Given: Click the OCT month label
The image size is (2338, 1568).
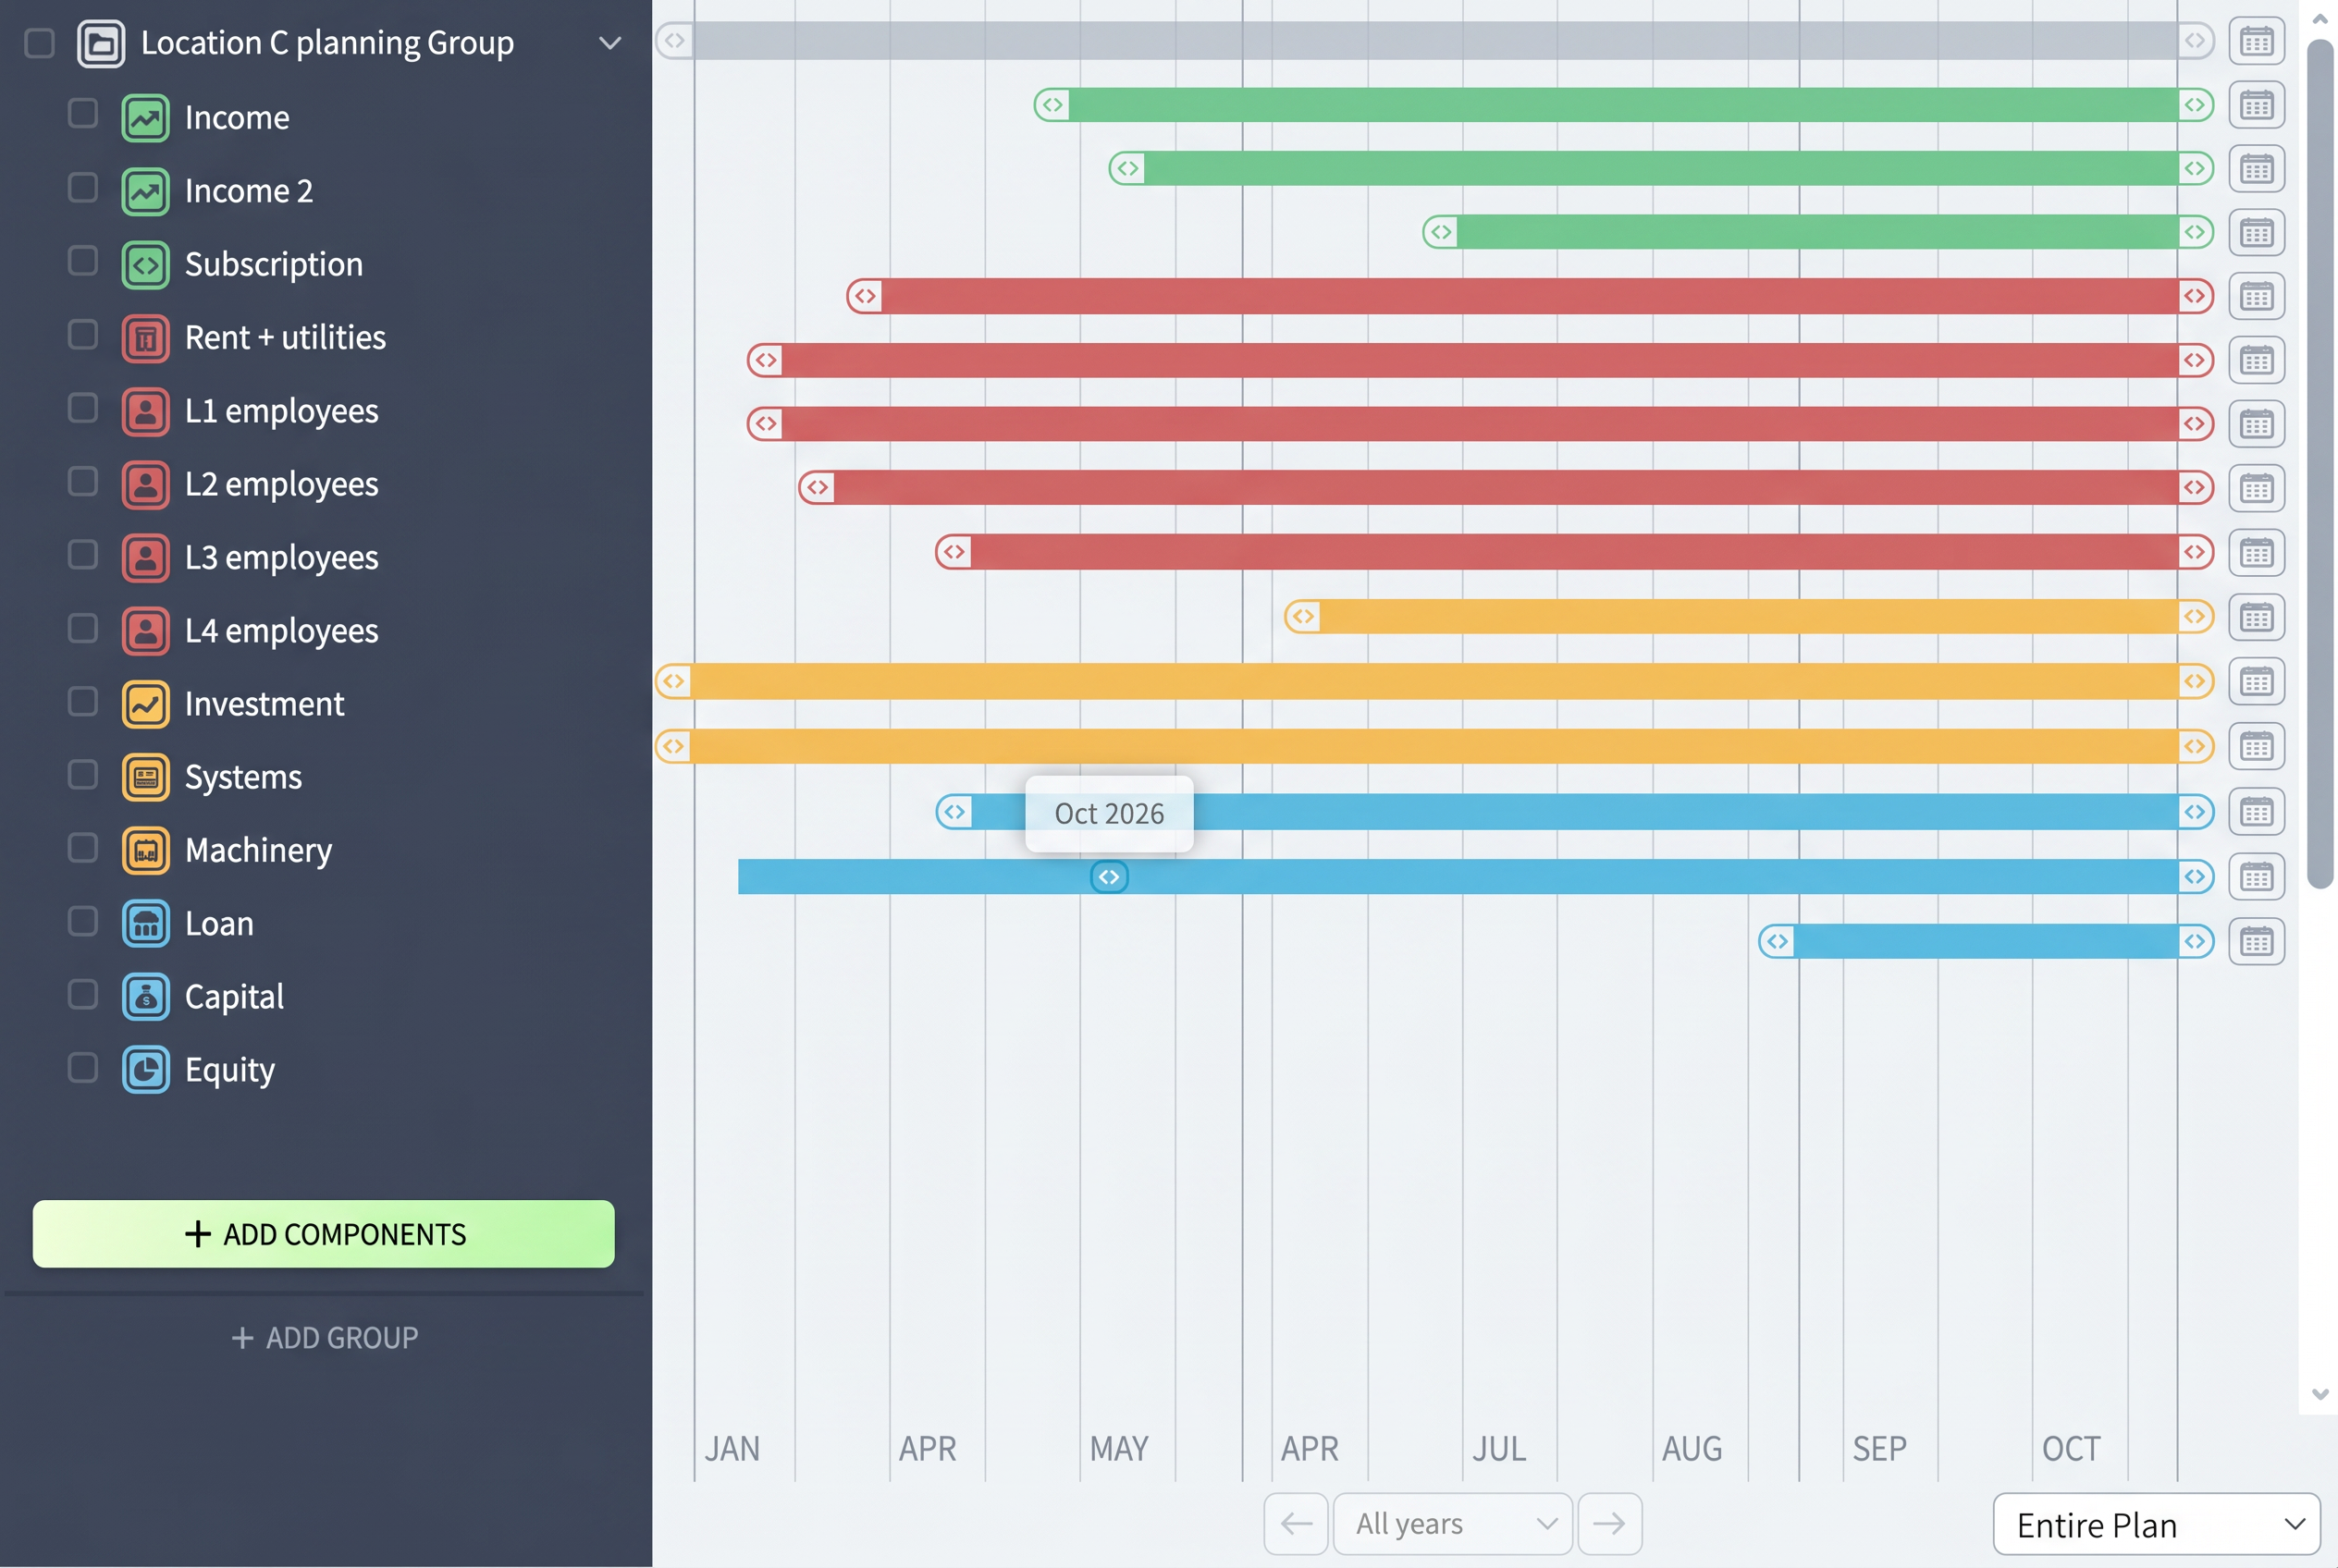Looking at the screenshot, I should (2070, 1448).
